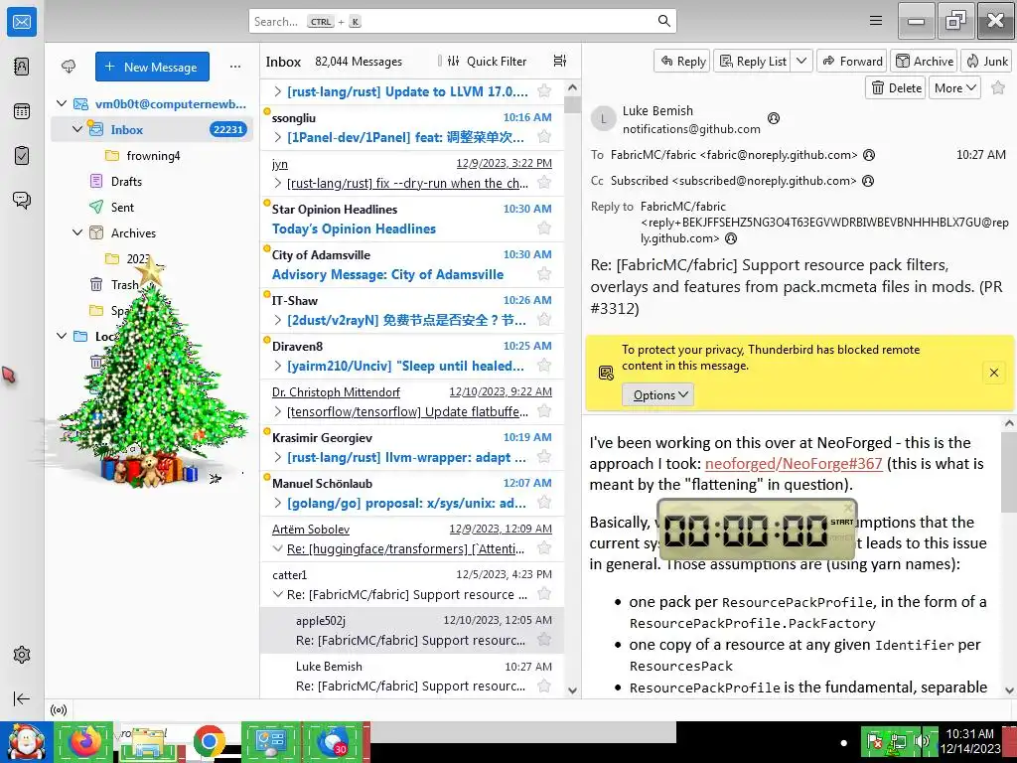1017x763 pixels.
Task: Click the Santa Start button
Action: pyautogui.click(x=26, y=741)
